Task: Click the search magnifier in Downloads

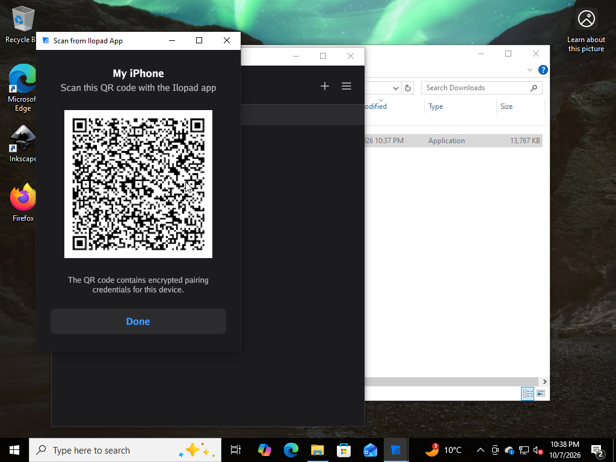Action: point(534,88)
